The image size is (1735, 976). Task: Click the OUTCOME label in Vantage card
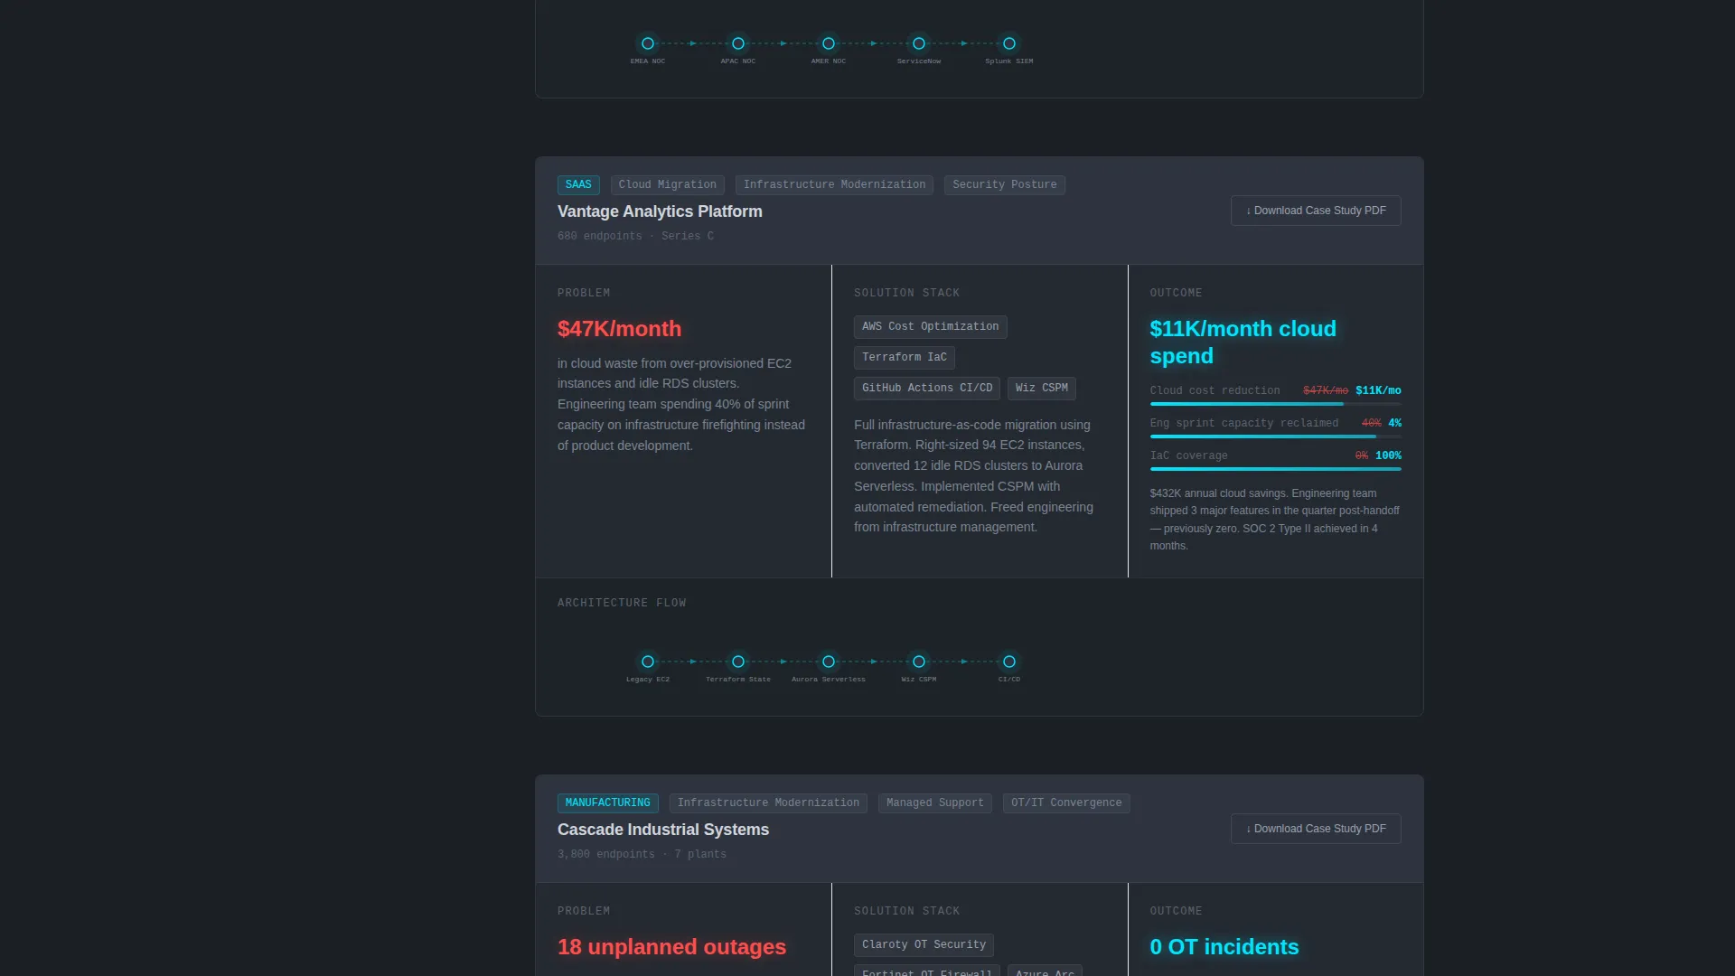(x=1176, y=293)
